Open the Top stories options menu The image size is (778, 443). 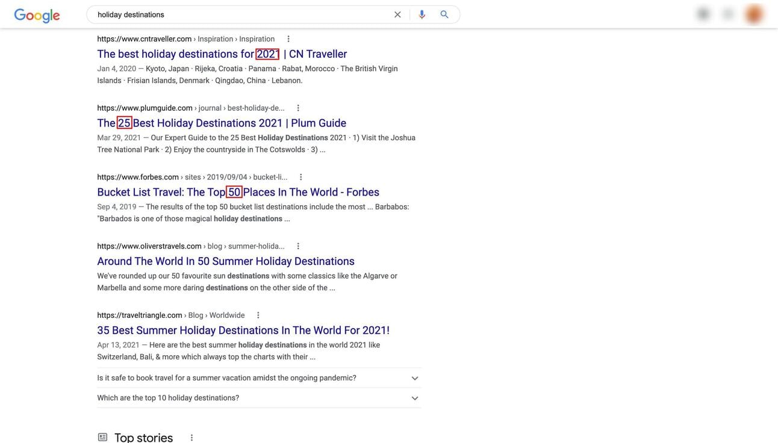(x=192, y=438)
